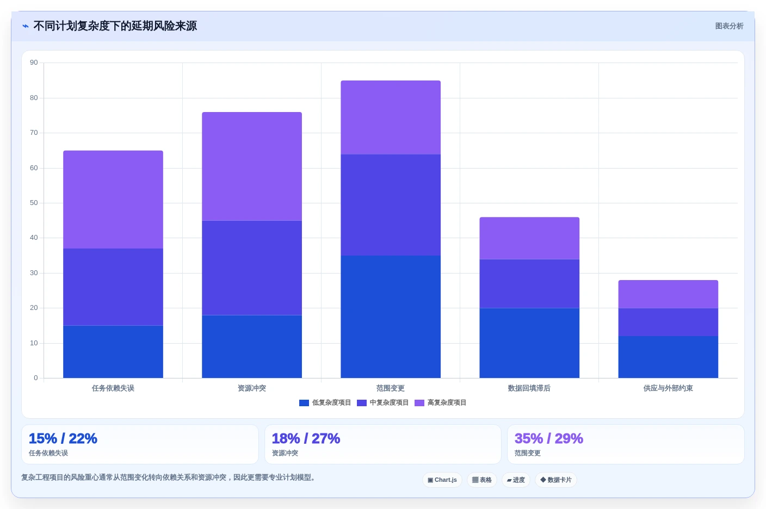Open the 35% / 29% 范围变更 card
This screenshot has height=509, width=766.
click(x=626, y=444)
